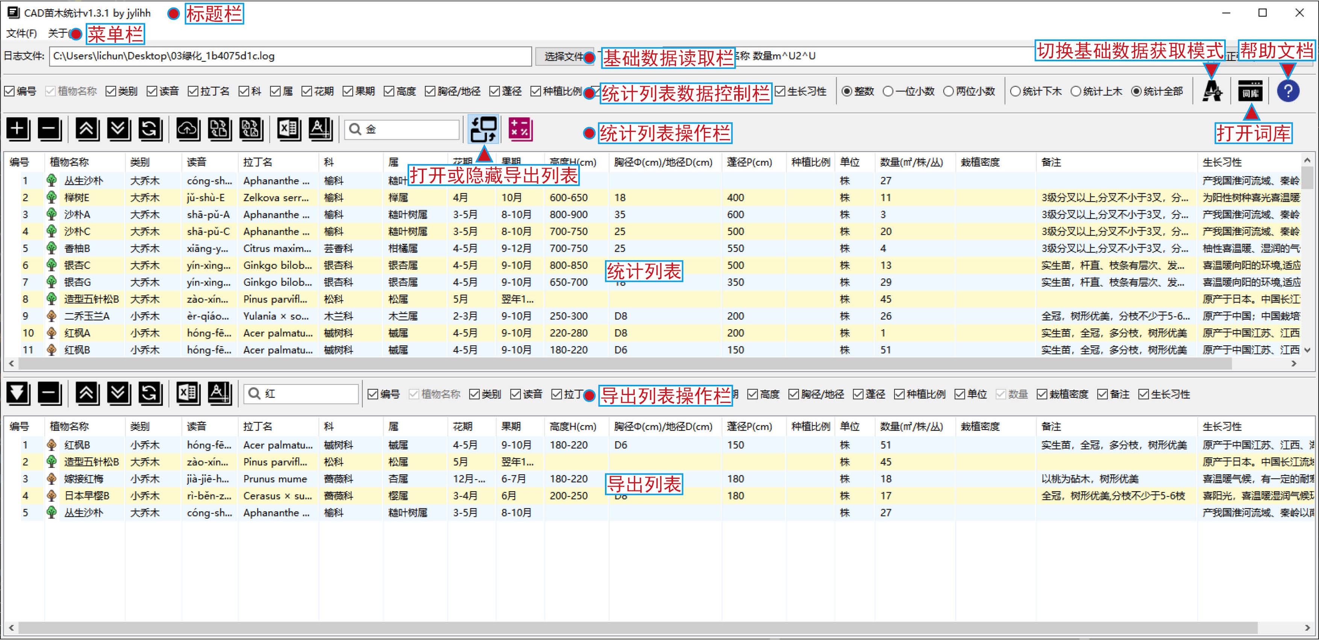Click the cloud upload icon
The height and width of the screenshot is (640, 1319).
188,129
